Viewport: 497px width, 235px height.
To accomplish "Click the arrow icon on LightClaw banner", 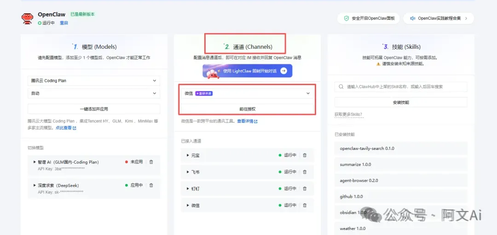I will 283,71.
